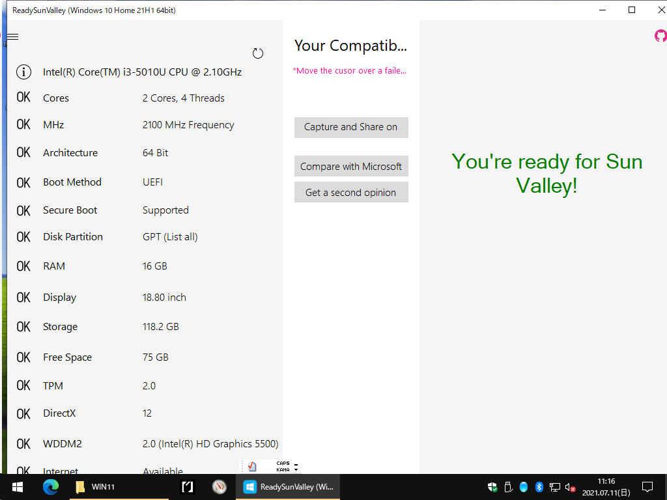667x500 pixels.
Task: Minimize the ReadySunValley window
Action: click(603, 10)
